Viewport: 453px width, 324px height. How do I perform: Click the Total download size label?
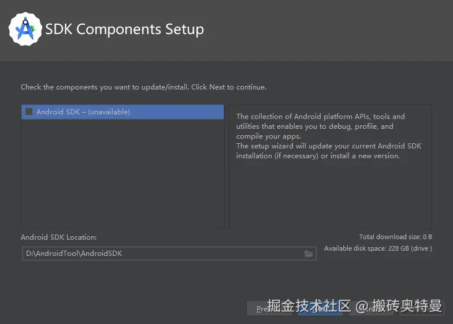[395, 237]
